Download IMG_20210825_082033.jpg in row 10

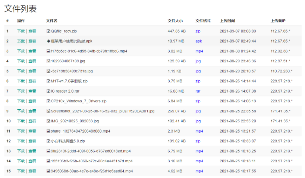tap(21, 121)
